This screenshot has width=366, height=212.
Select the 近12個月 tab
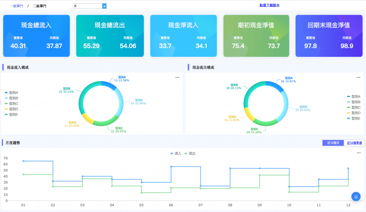[x=333, y=143]
